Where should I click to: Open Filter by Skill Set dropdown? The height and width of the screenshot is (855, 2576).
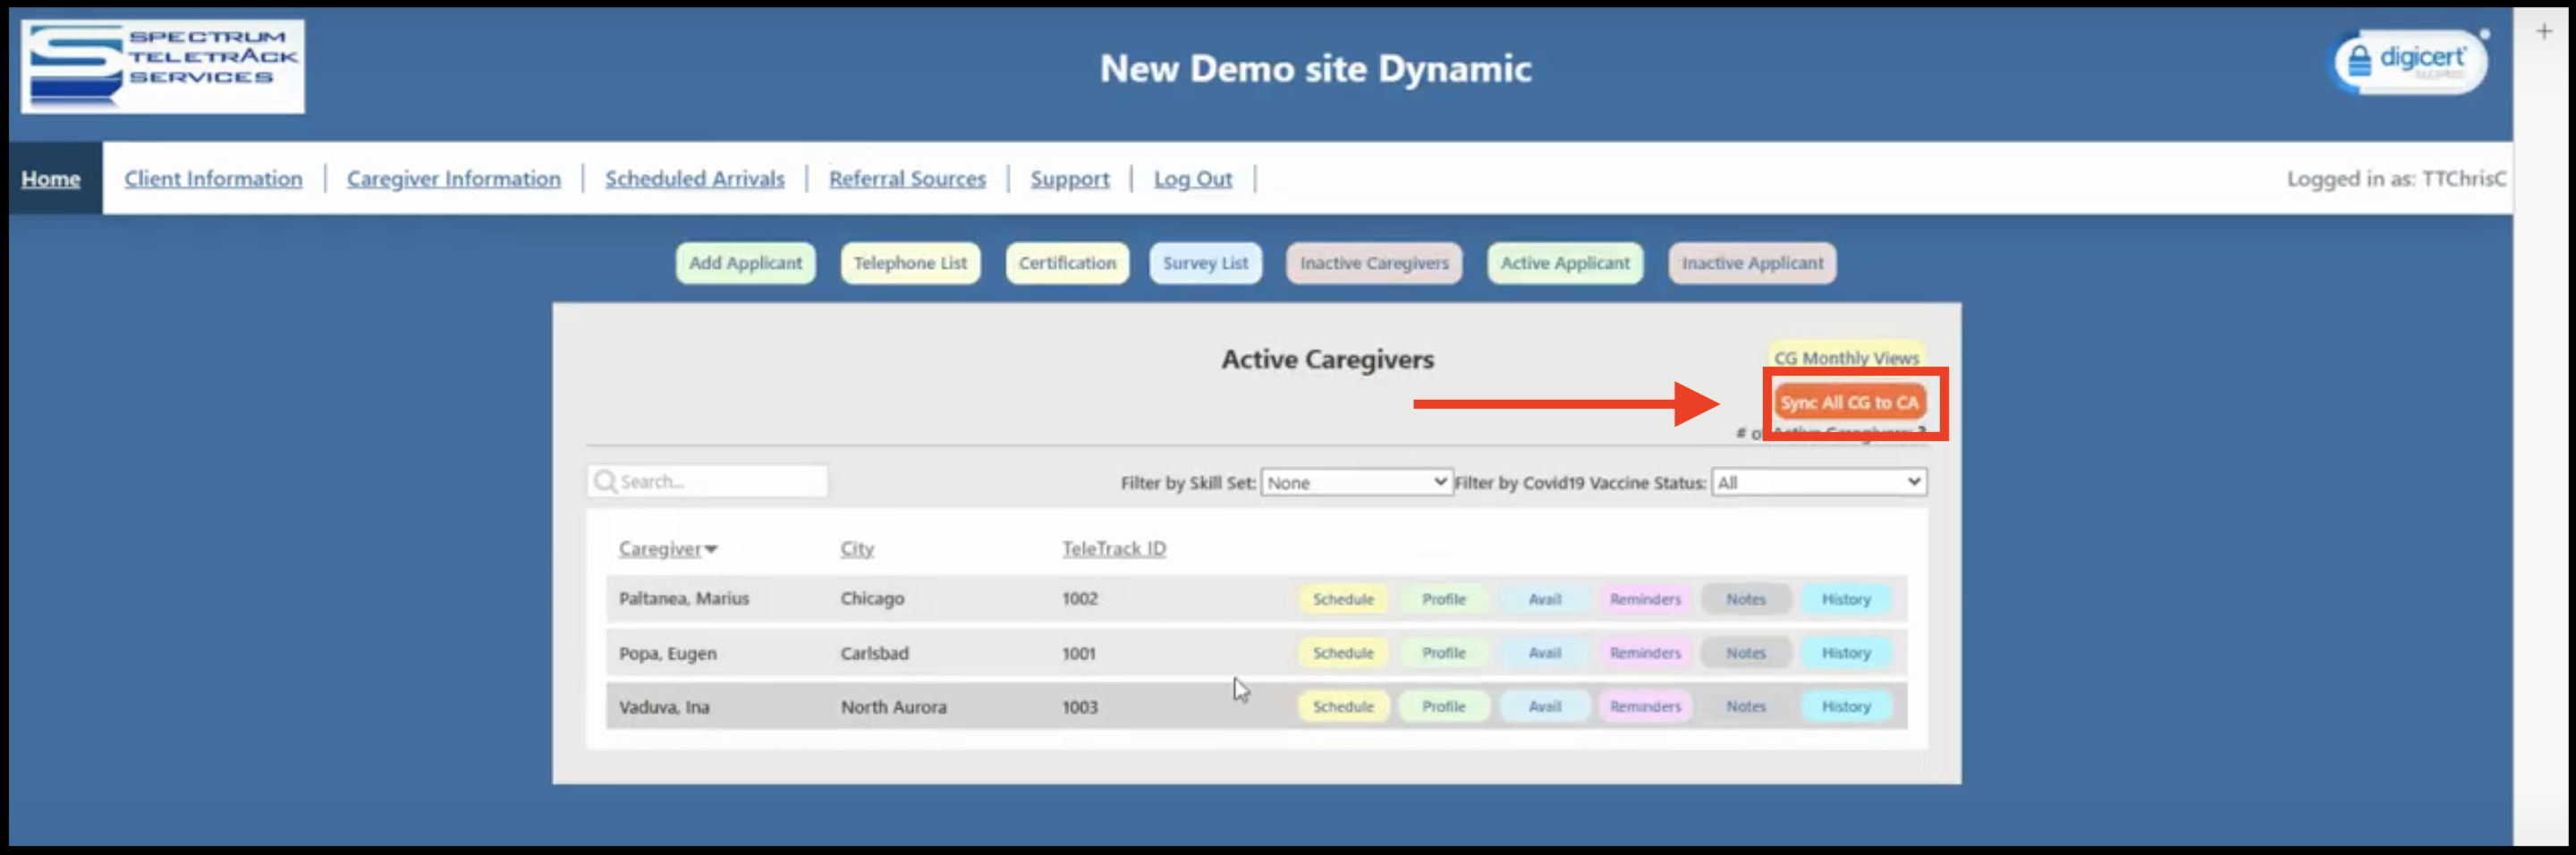point(1355,483)
